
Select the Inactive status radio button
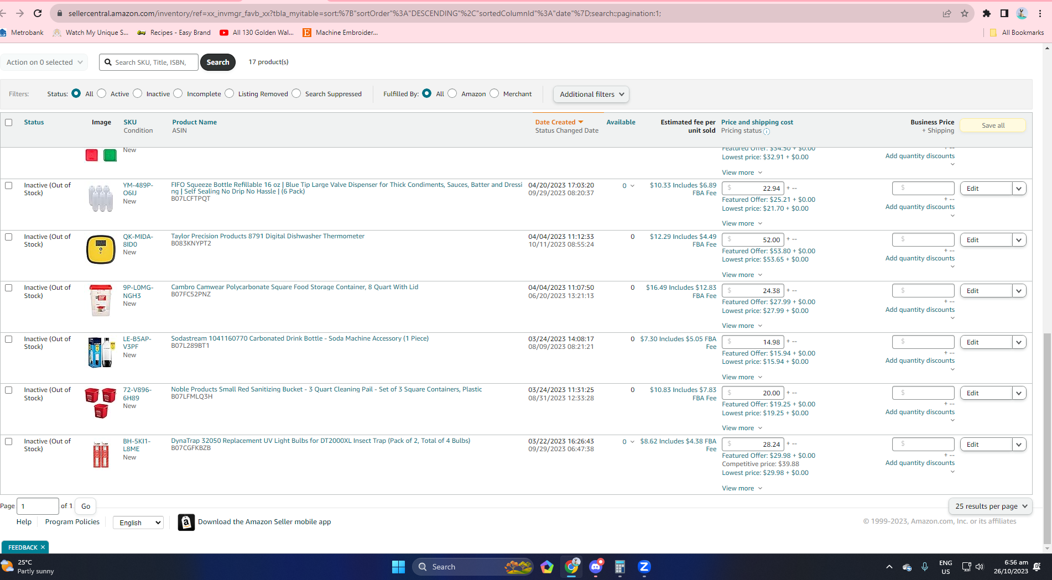coord(138,93)
